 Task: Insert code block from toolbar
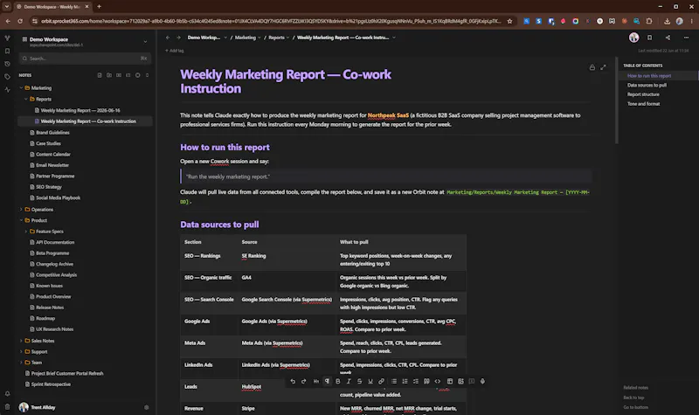(438, 382)
